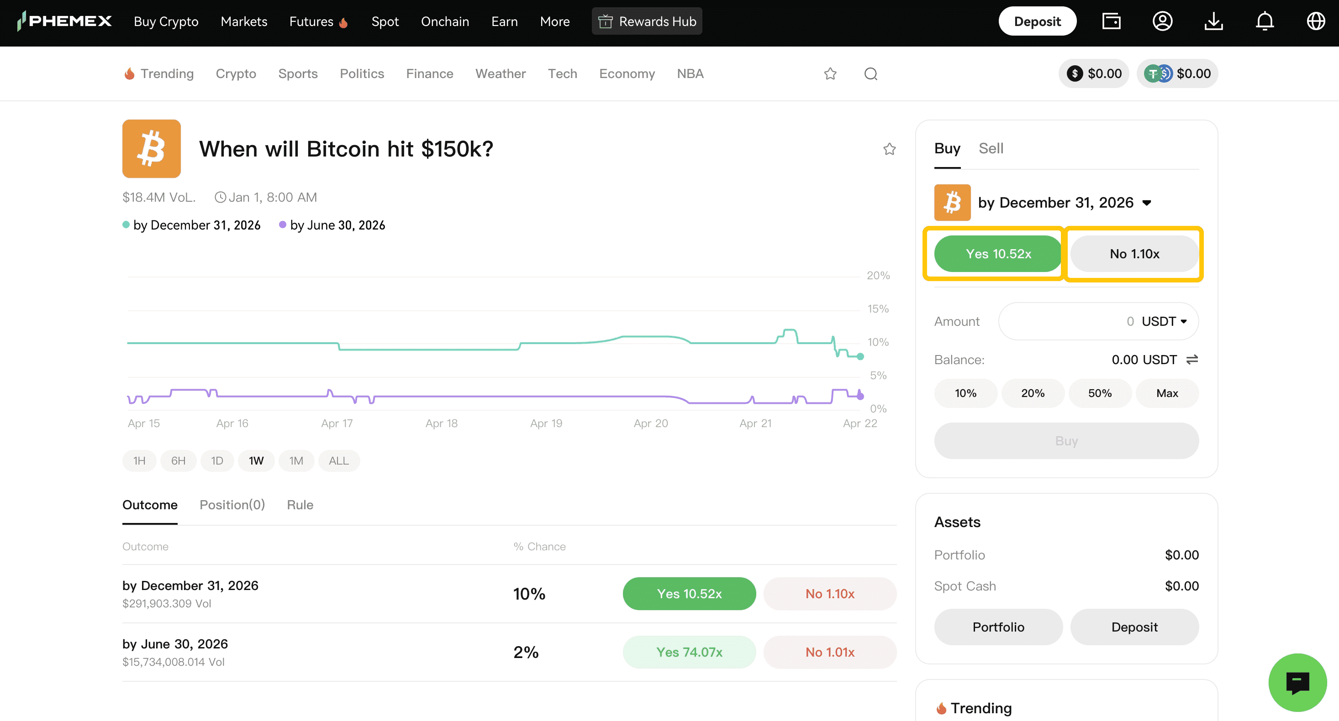
Task: Toggle the 1M chart timeframe
Action: point(296,461)
